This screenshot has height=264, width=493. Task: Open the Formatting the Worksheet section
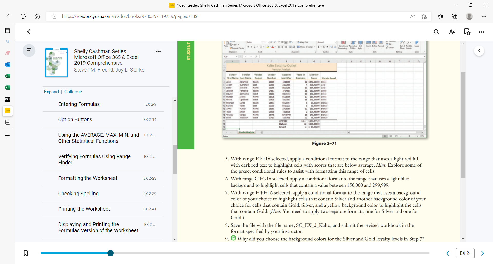103,178
